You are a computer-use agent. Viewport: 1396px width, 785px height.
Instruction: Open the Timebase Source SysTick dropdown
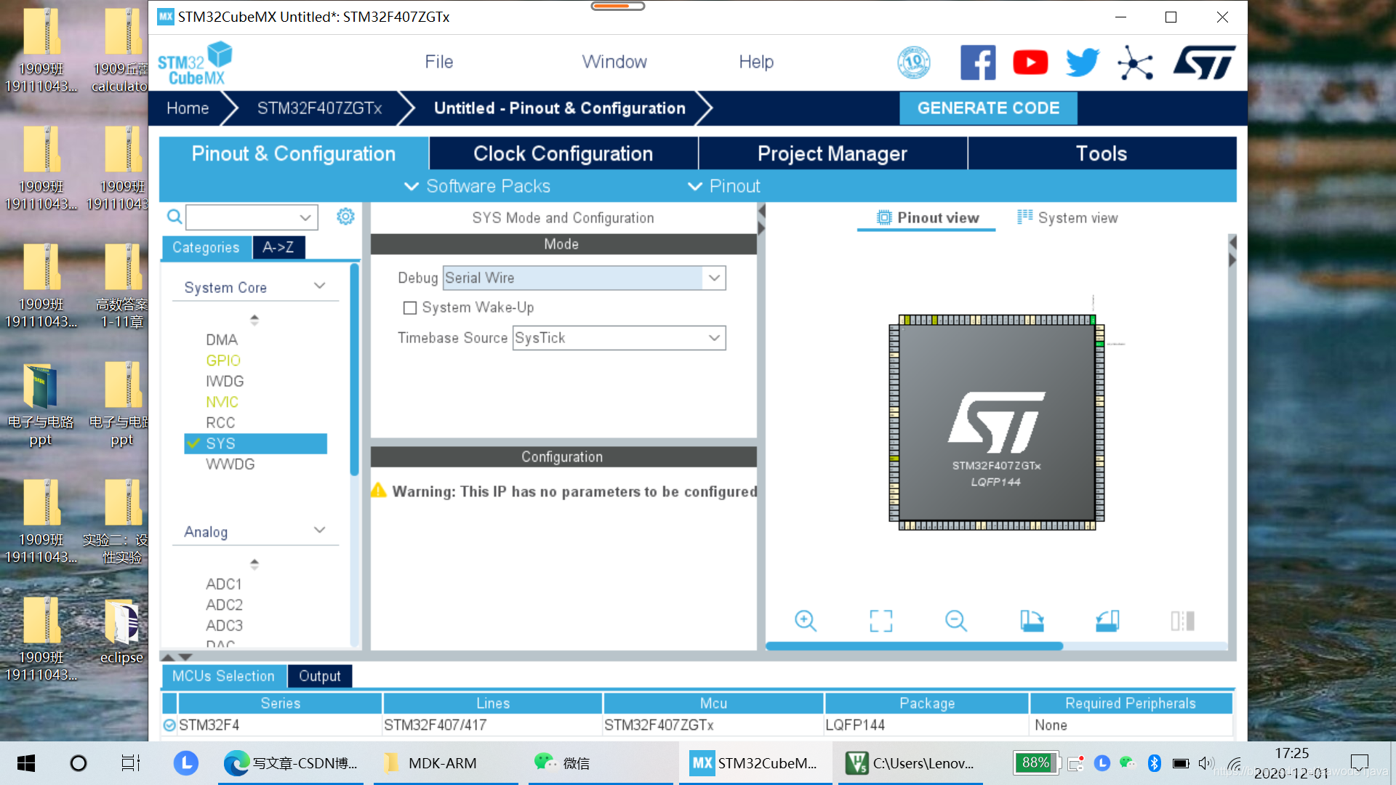(x=714, y=338)
